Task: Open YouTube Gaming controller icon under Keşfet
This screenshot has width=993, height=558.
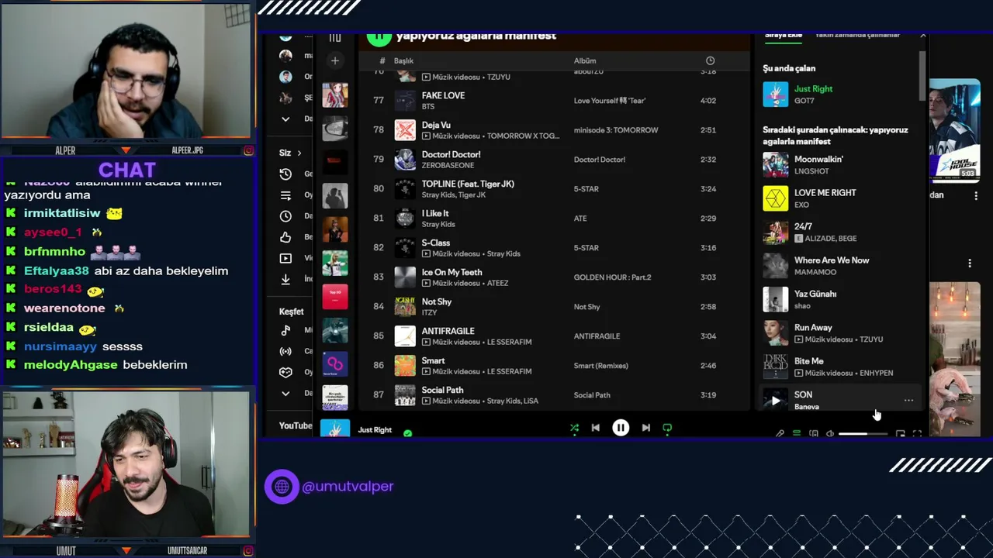Action: point(285,372)
